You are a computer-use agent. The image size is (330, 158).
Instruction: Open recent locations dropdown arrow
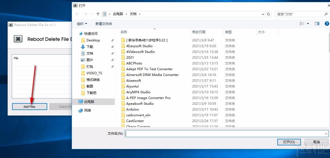(91, 14)
